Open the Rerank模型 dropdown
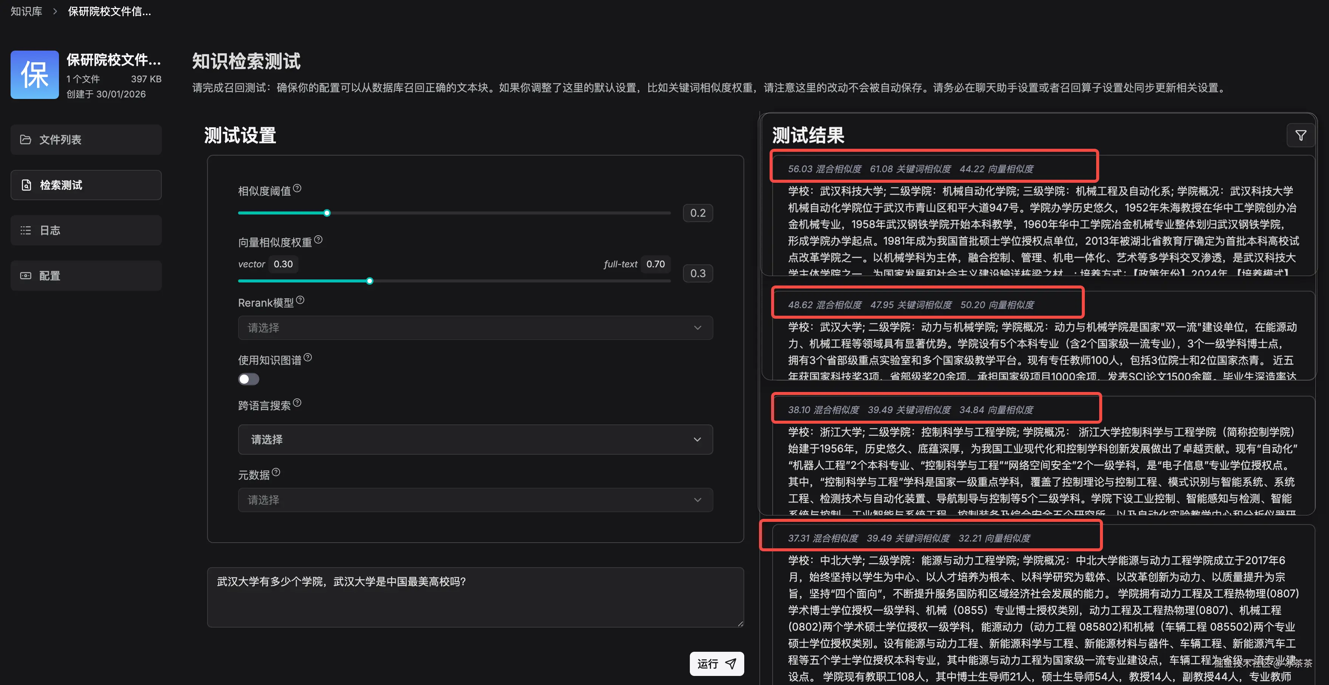The image size is (1329, 685). point(475,328)
